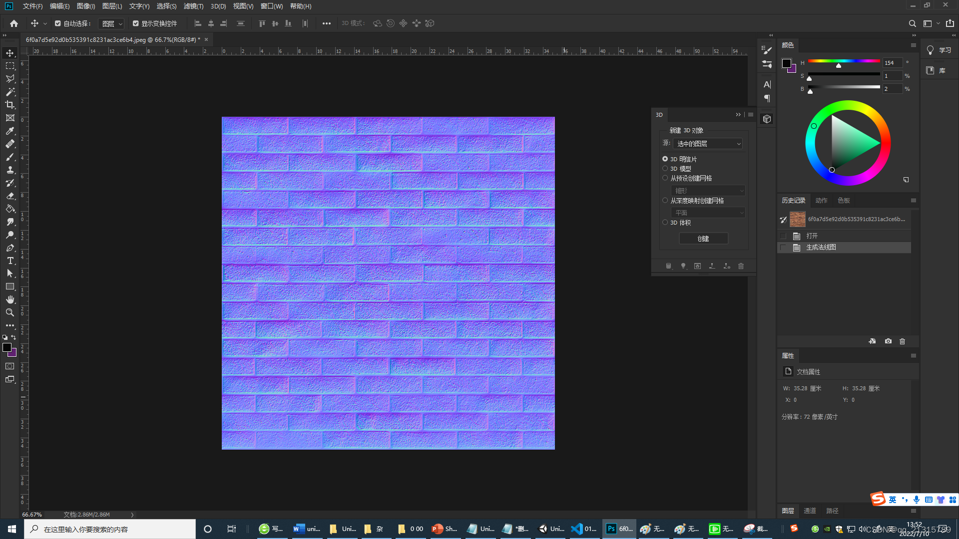Screen dimensions: 959x539
Task: Click the hue slider in Color panel
Action: [x=844, y=61]
